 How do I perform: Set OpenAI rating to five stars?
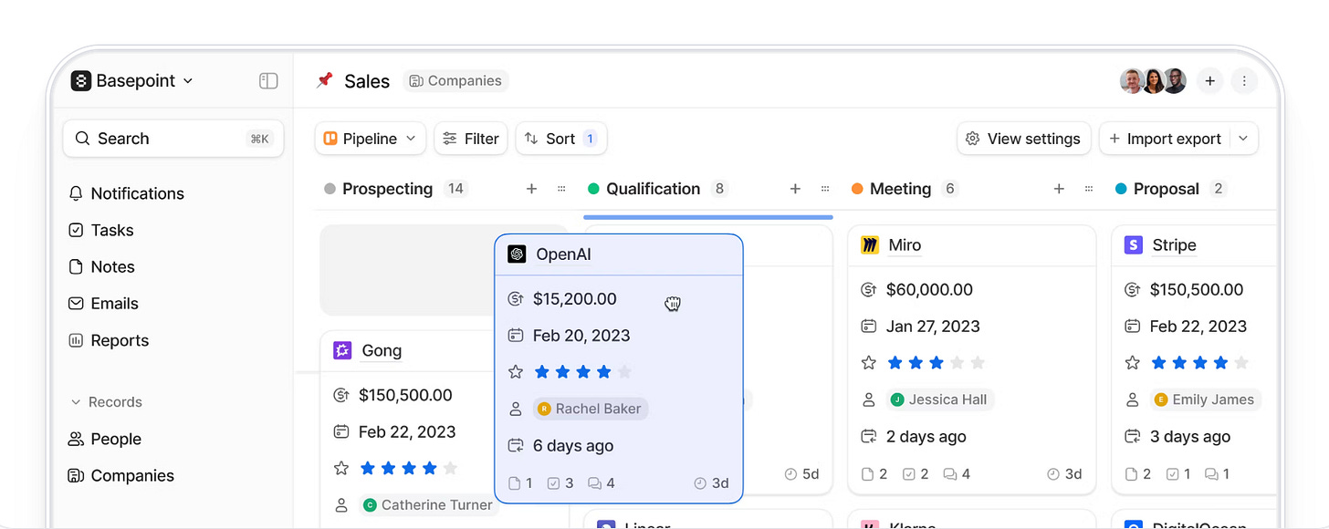(x=624, y=372)
